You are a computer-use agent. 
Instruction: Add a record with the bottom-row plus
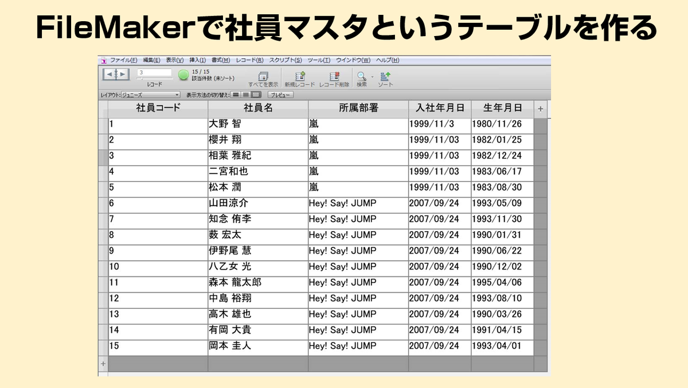click(x=103, y=363)
